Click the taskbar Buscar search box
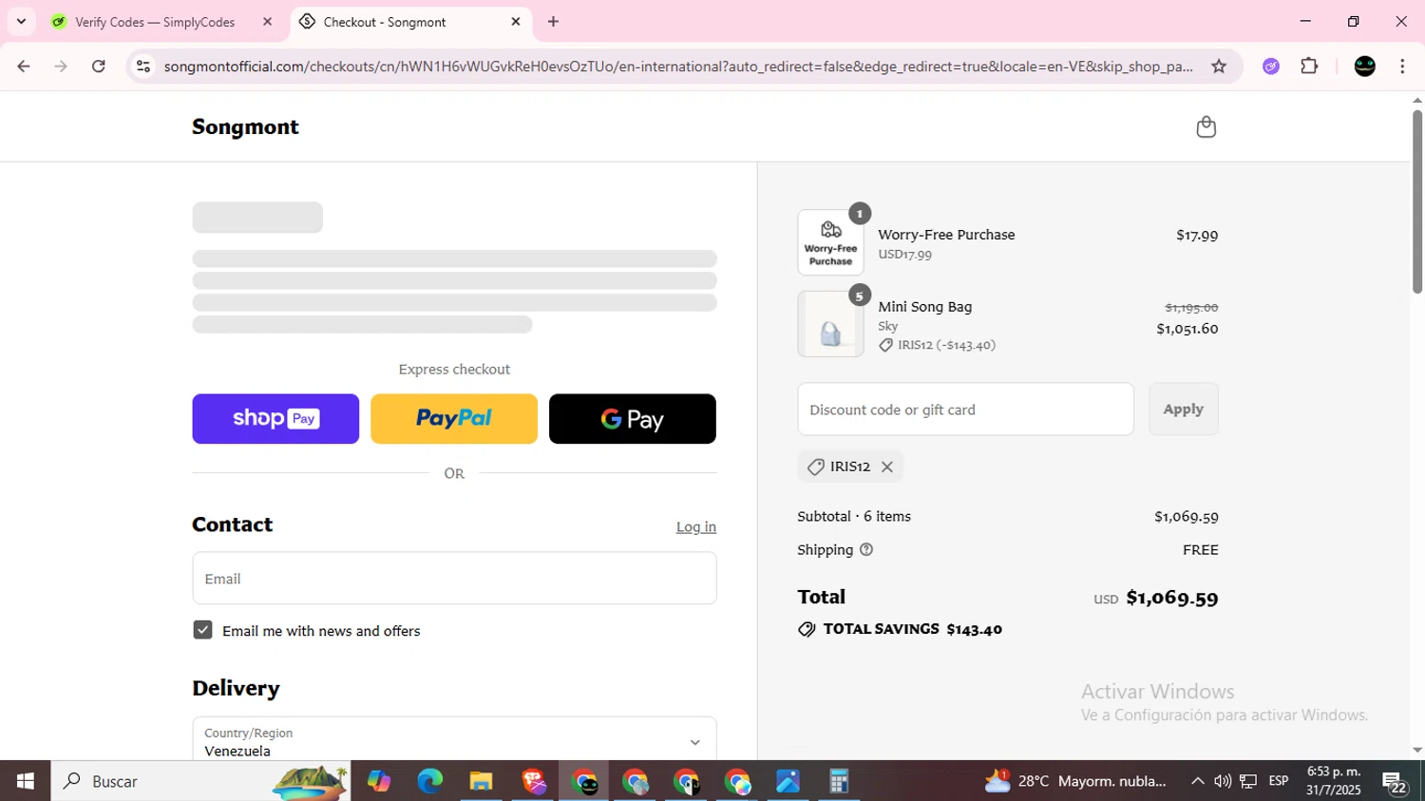This screenshot has width=1425, height=801. [200, 781]
